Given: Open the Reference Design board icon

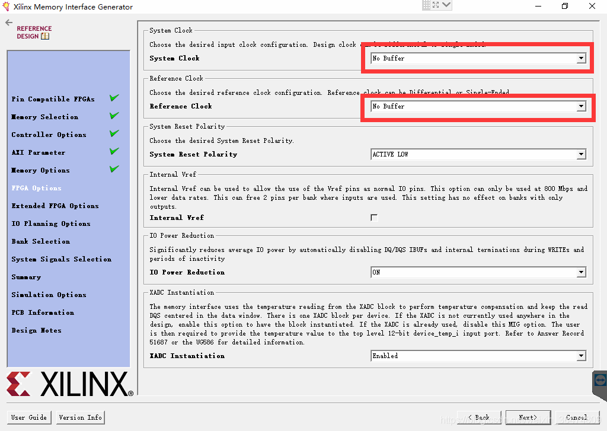Looking at the screenshot, I should point(45,36).
